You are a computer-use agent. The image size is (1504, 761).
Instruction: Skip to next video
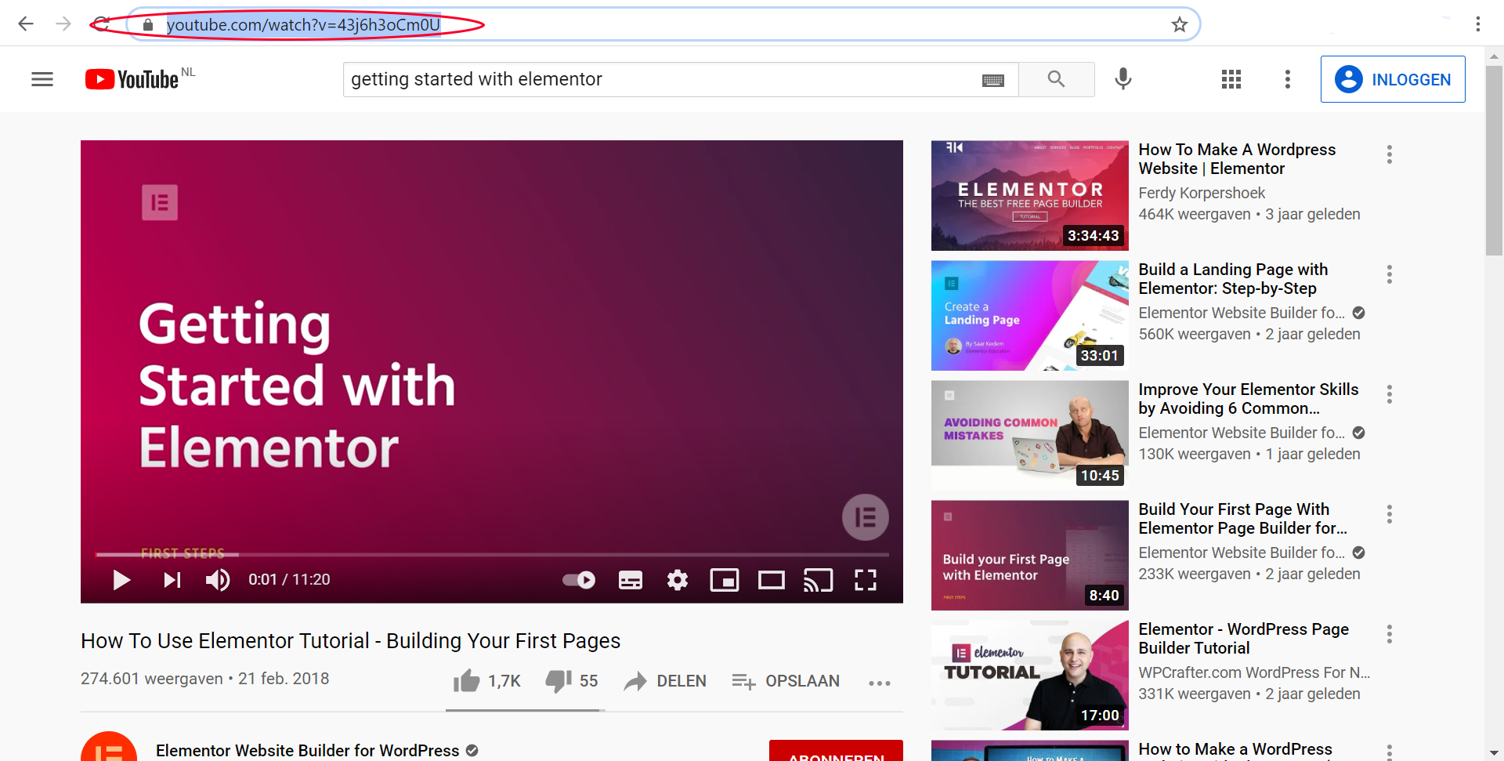click(172, 580)
